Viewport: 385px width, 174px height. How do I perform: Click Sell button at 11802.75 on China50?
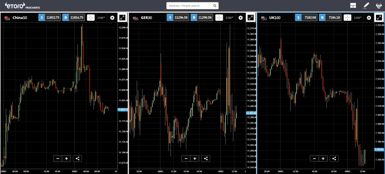pos(49,18)
